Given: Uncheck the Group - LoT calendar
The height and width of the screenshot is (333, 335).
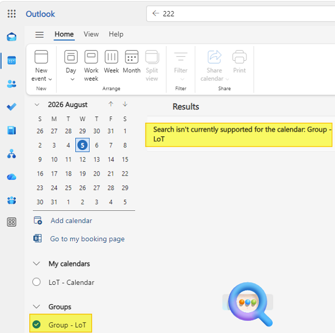Looking at the screenshot, I should click(36, 325).
